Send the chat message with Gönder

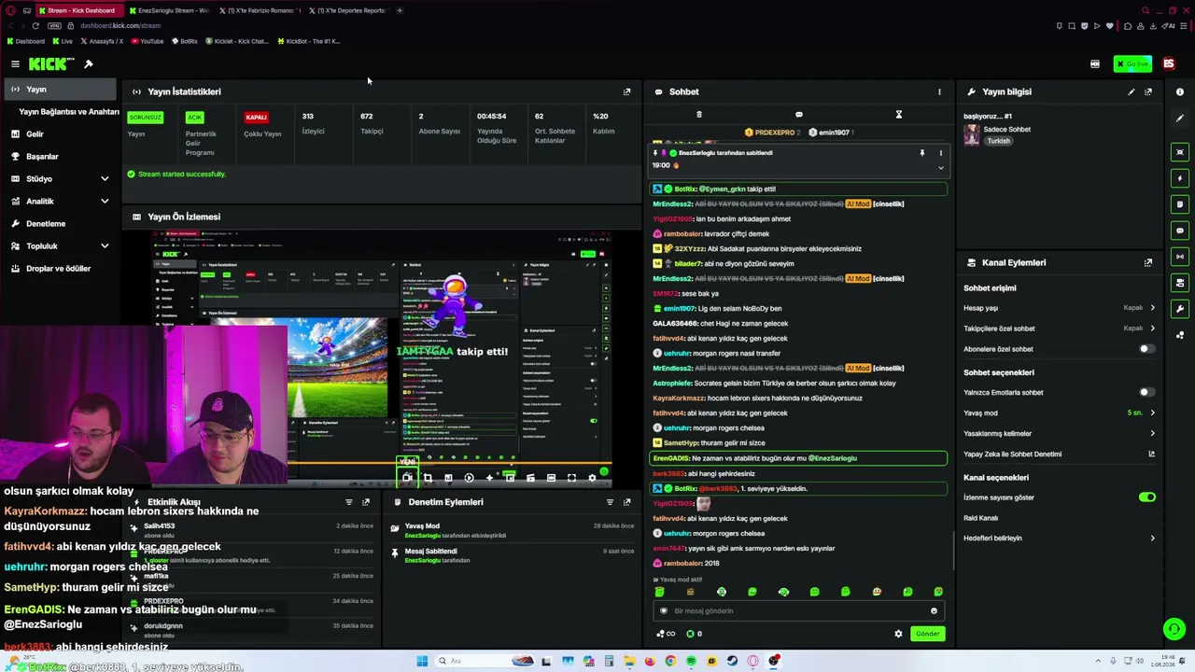[x=927, y=634]
